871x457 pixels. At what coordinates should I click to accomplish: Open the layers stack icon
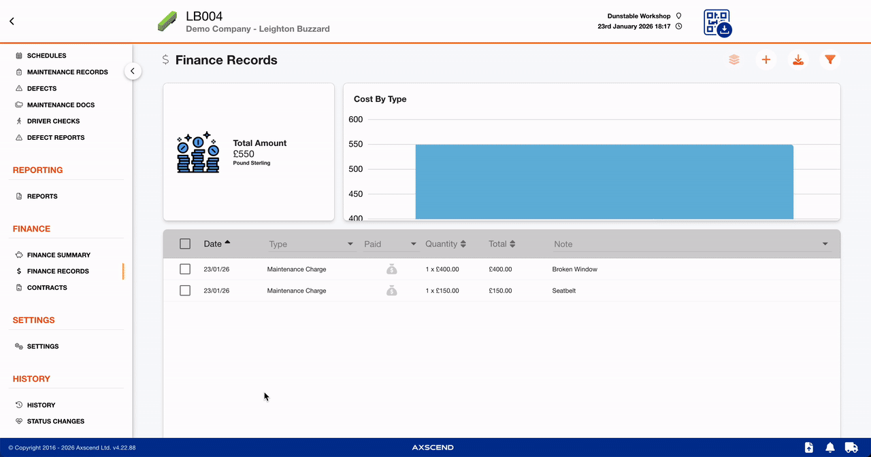click(x=734, y=60)
